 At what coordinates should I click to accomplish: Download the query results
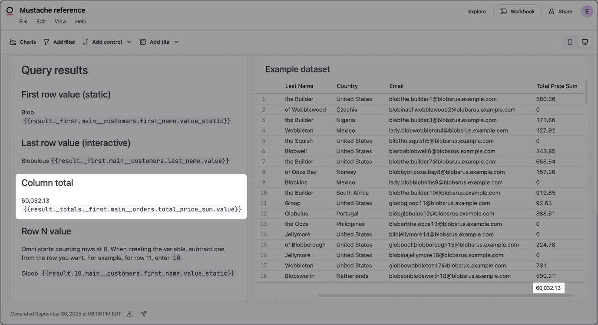point(129,313)
